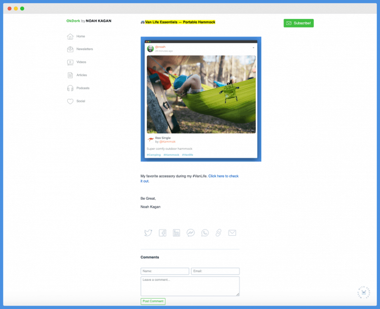This screenshot has width=380, height=309.
Task: Close the window with red button
Action: pyautogui.click(x=9, y=8)
